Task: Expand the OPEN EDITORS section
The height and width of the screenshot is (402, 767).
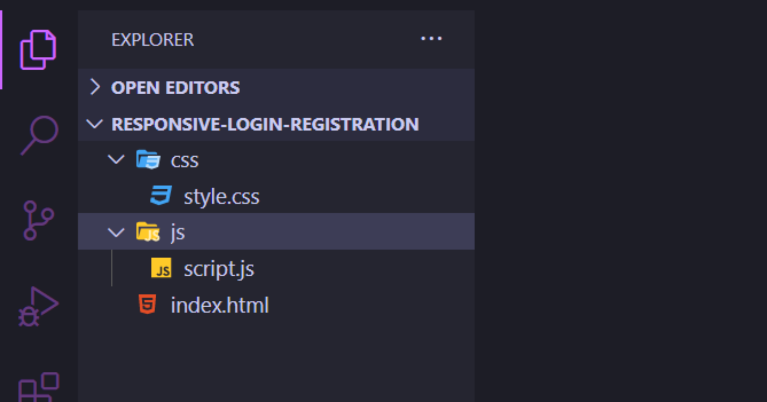Action: click(96, 88)
